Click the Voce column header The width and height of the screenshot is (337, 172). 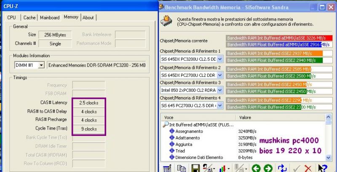pyautogui.click(x=198, y=117)
